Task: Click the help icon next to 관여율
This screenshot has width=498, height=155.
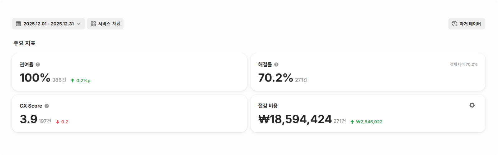Action: pyautogui.click(x=38, y=64)
